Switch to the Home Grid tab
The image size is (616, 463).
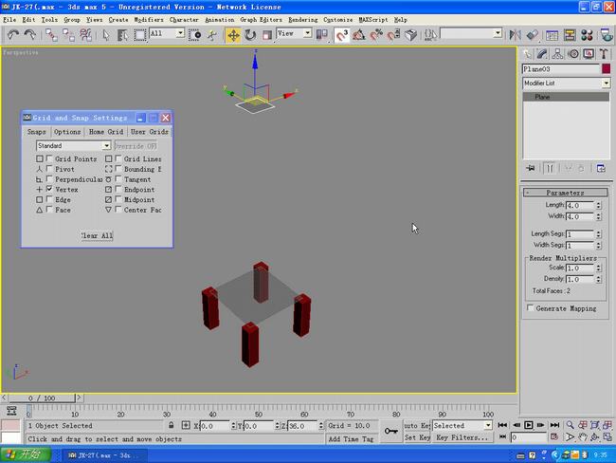(106, 132)
